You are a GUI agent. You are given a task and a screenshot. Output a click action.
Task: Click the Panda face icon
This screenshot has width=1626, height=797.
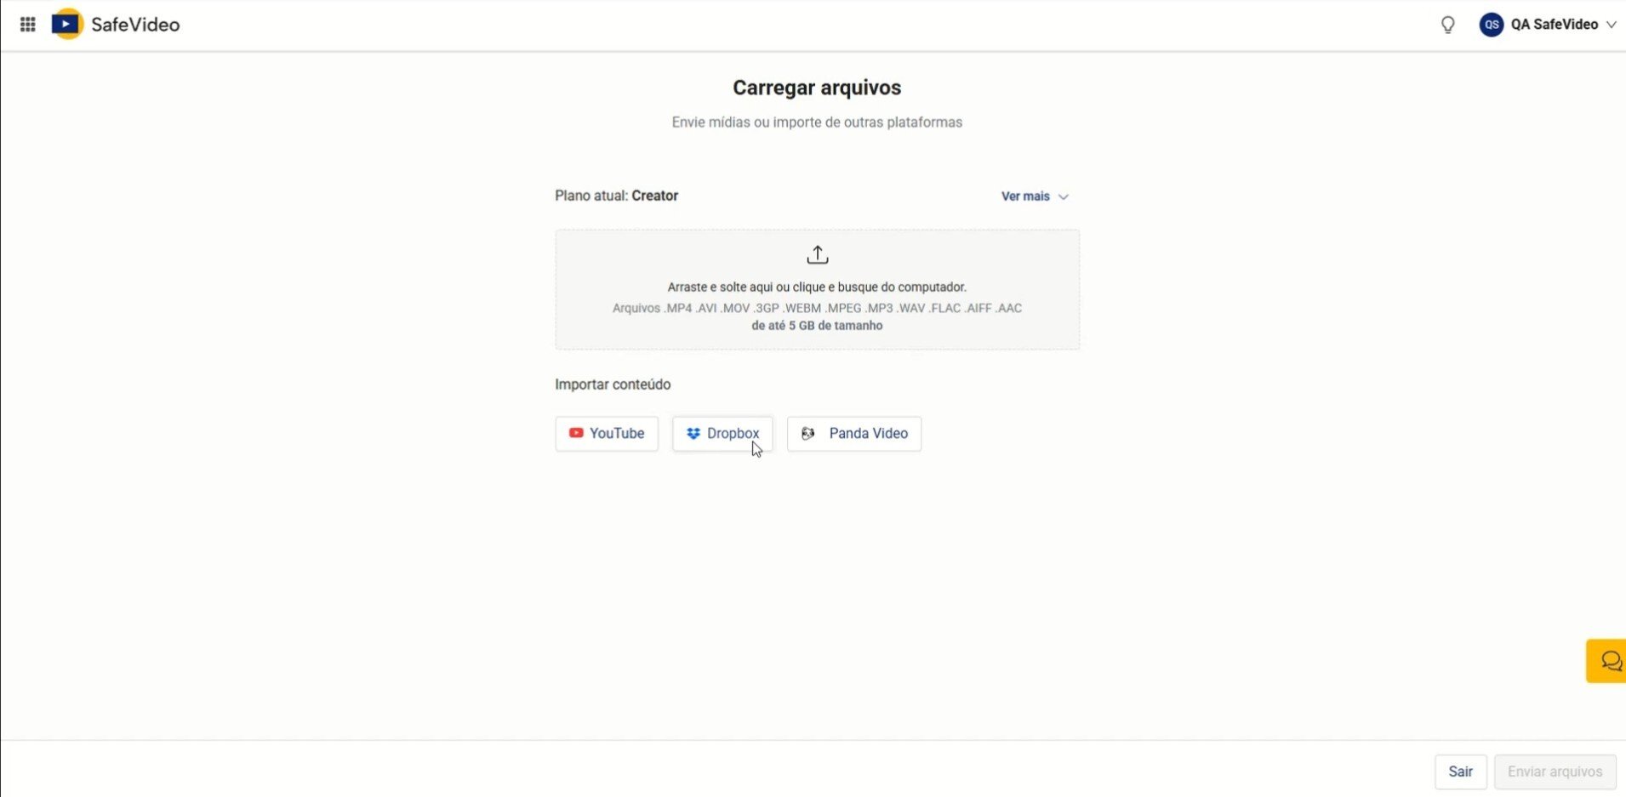coord(808,433)
